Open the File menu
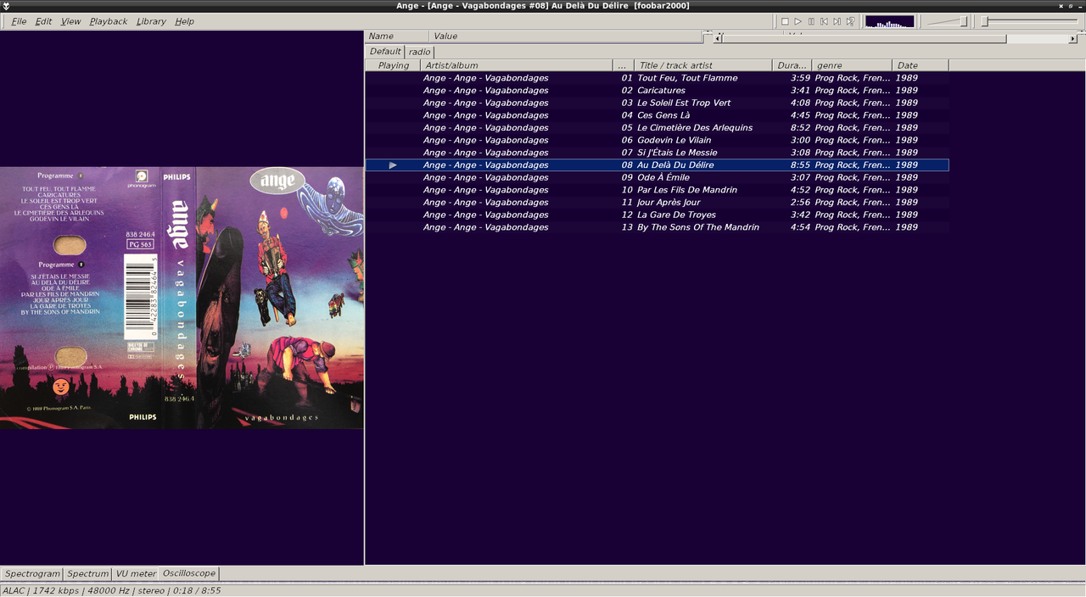Screen dimensions: 1086x597 point(19,21)
